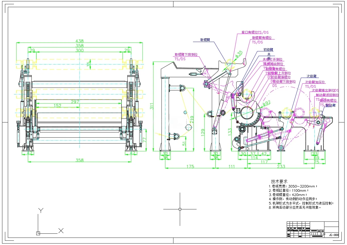Click the X axis label of UCS icon
The width and height of the screenshot is (347, 245).
tap(61, 231)
